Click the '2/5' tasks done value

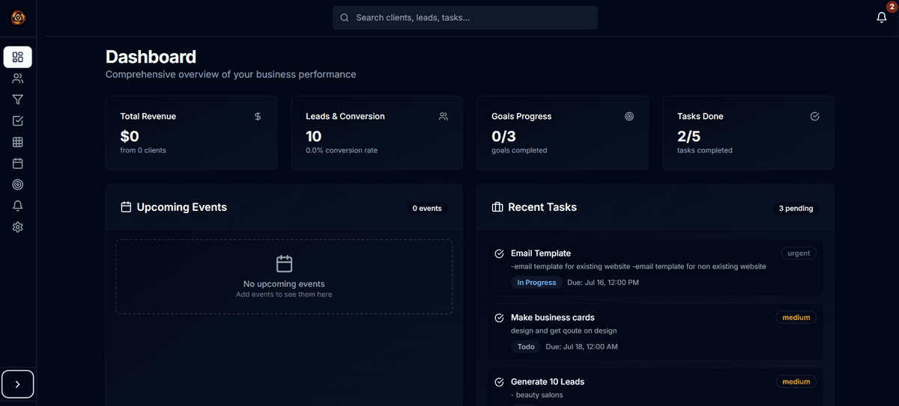click(689, 136)
